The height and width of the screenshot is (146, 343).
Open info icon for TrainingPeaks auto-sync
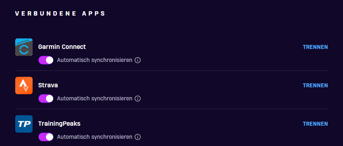click(138, 137)
